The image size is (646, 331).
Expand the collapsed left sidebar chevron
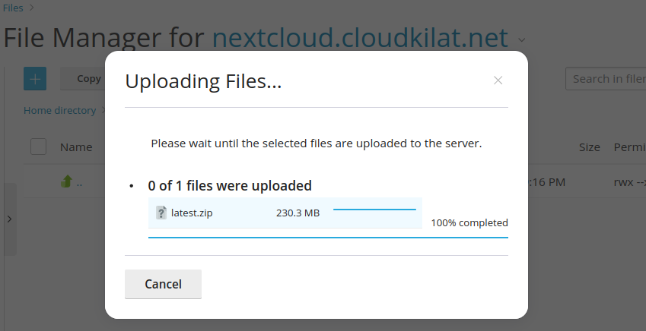point(9,219)
